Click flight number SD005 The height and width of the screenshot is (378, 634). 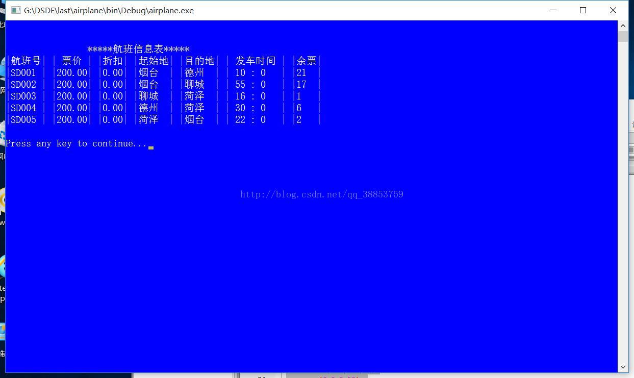23,119
